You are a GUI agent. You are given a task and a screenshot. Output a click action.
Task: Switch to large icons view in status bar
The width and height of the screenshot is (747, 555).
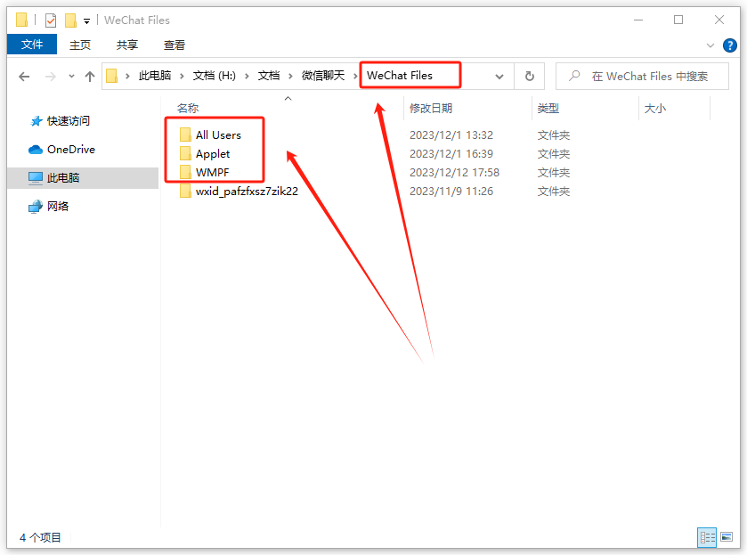click(727, 537)
